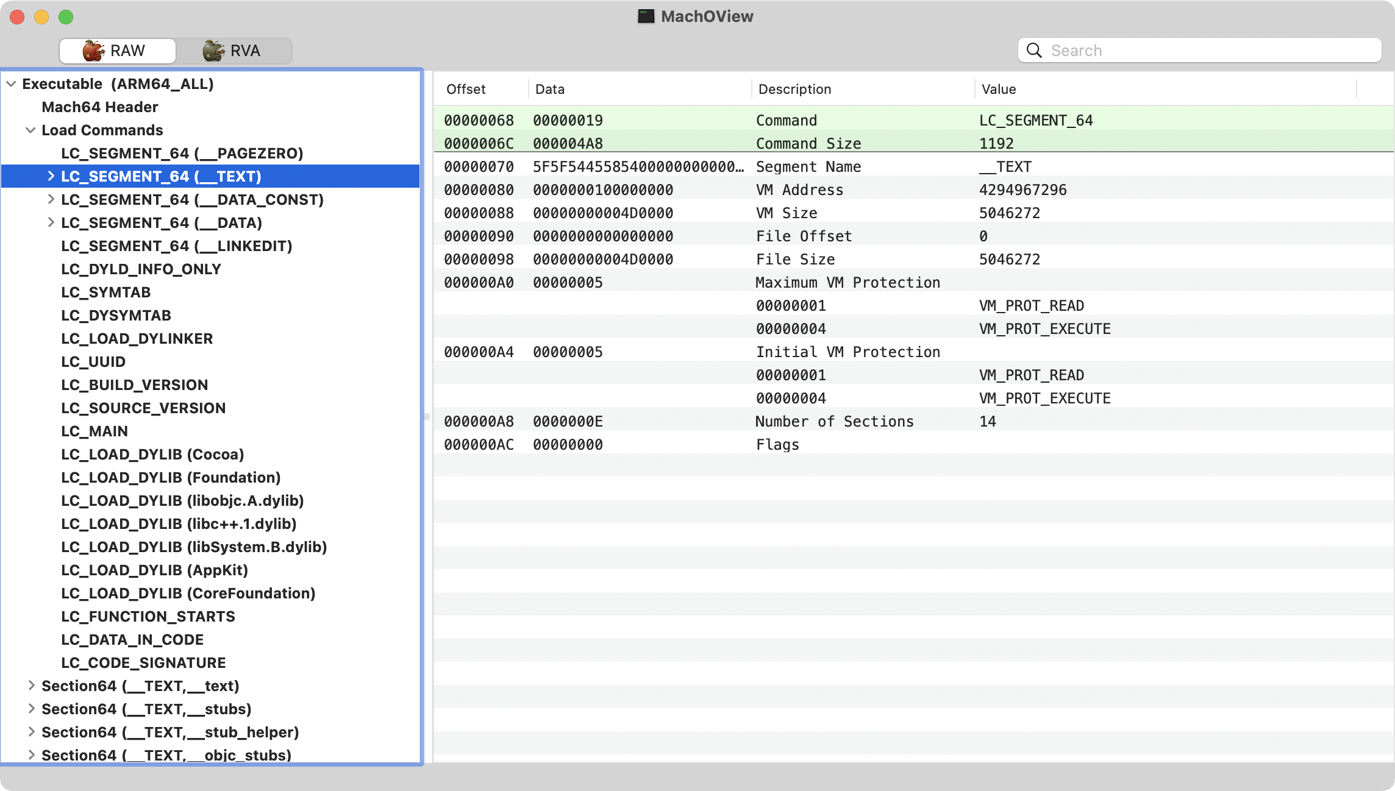Select Mach64 Header in tree
This screenshot has height=791, width=1395.
pyautogui.click(x=100, y=107)
